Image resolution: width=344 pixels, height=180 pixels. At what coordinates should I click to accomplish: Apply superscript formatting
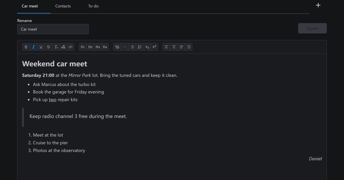click(x=154, y=47)
